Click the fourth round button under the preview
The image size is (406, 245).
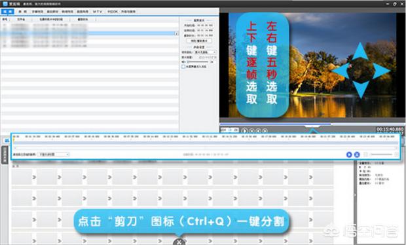(x=265, y=131)
